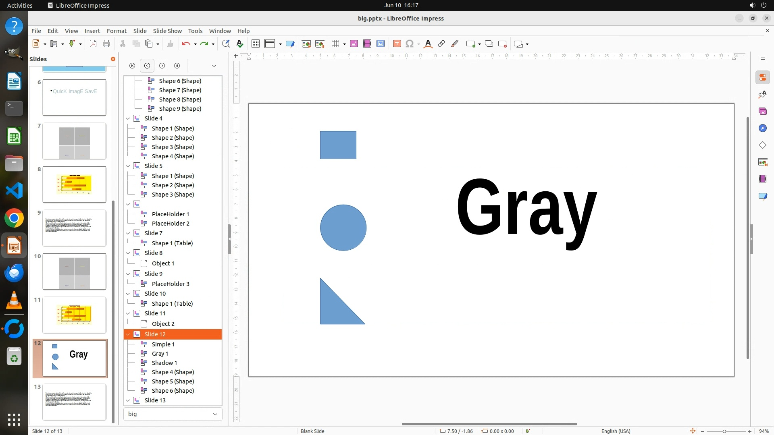This screenshot has height=435, width=774.
Task: Click the zoom slider in the status bar
Action: click(x=724, y=431)
